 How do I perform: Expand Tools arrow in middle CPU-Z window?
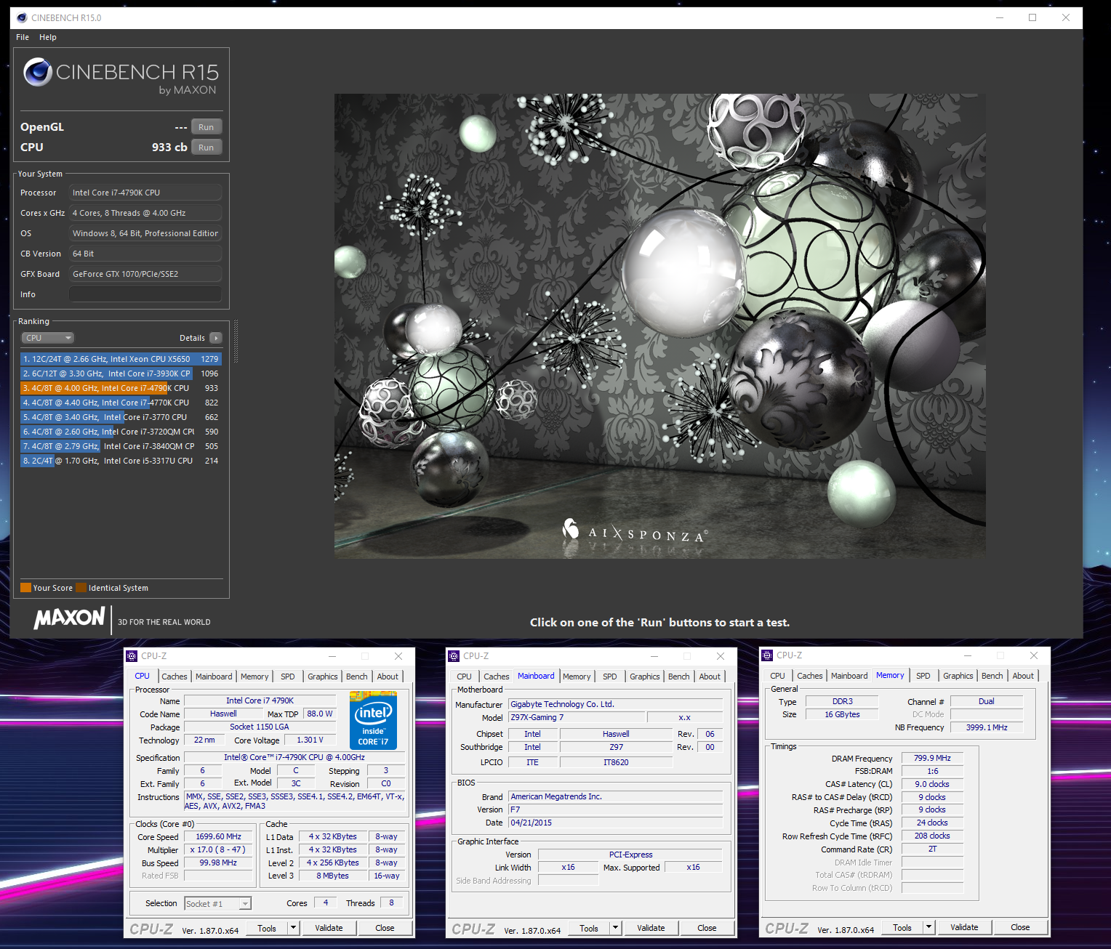pos(616,929)
